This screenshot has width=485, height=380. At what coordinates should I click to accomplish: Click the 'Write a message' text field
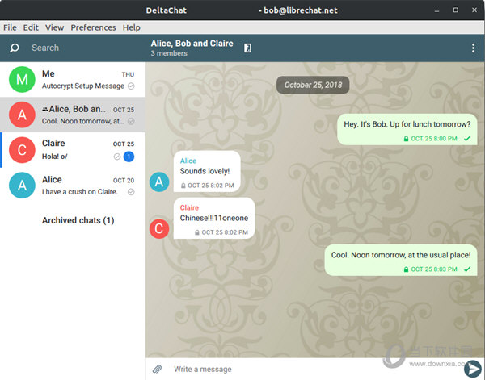coord(314,369)
